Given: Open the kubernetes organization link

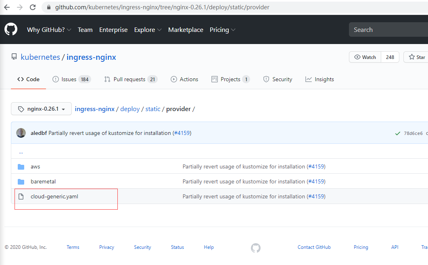Looking at the screenshot, I should [x=40, y=57].
